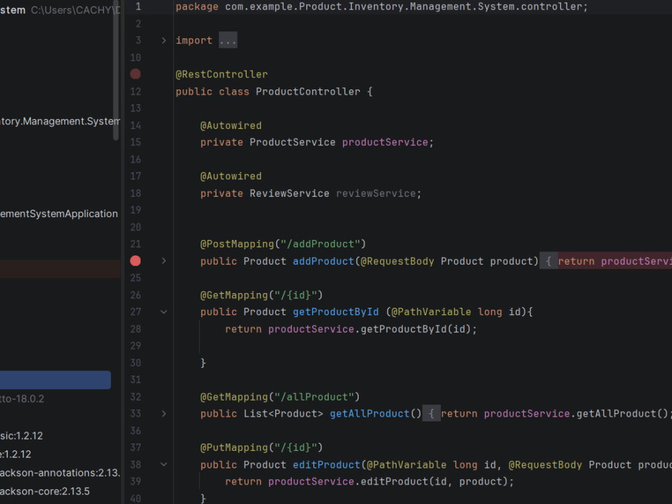
Task: Select the jackson-core:2.13.5 library entry
Action: pos(44,491)
